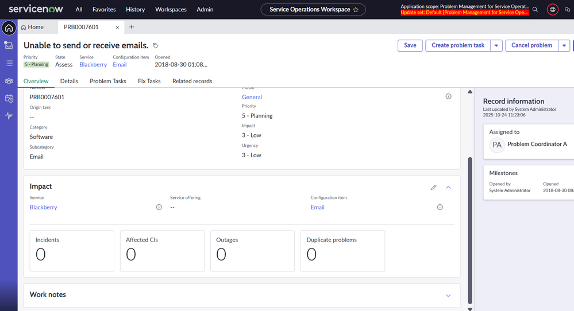Image resolution: width=574 pixels, height=311 pixels.
Task: Click the Record information heading
Action: [514, 102]
